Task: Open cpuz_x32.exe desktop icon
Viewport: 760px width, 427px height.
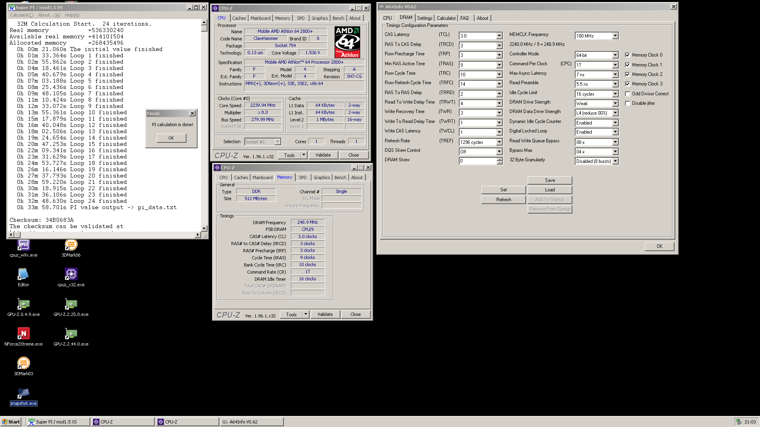Action: coord(71,278)
